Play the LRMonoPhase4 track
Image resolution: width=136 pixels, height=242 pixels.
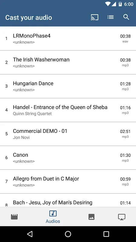click(x=68, y=38)
